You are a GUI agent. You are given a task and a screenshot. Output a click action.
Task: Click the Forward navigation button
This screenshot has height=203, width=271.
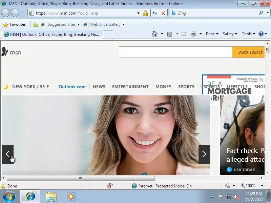[15, 13]
